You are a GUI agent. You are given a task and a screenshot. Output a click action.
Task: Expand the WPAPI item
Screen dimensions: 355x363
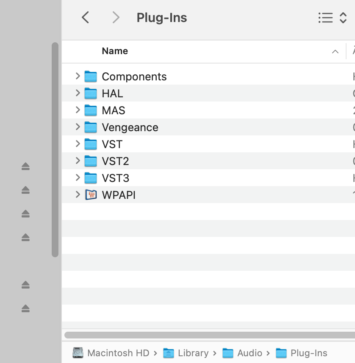[x=78, y=195]
